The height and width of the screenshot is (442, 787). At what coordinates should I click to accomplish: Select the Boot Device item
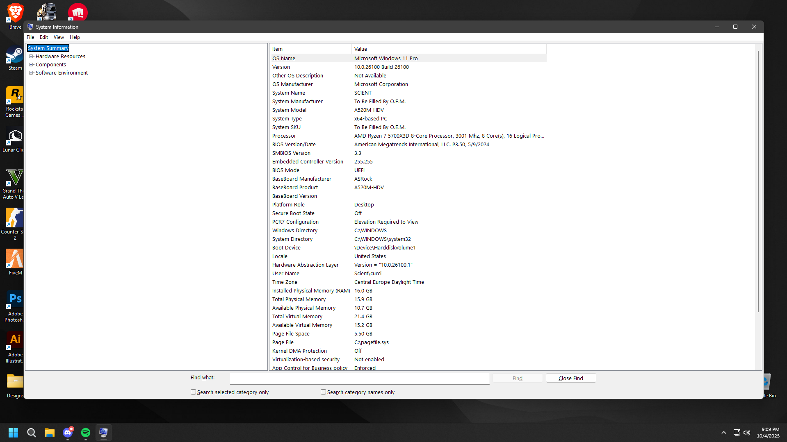pos(286,248)
